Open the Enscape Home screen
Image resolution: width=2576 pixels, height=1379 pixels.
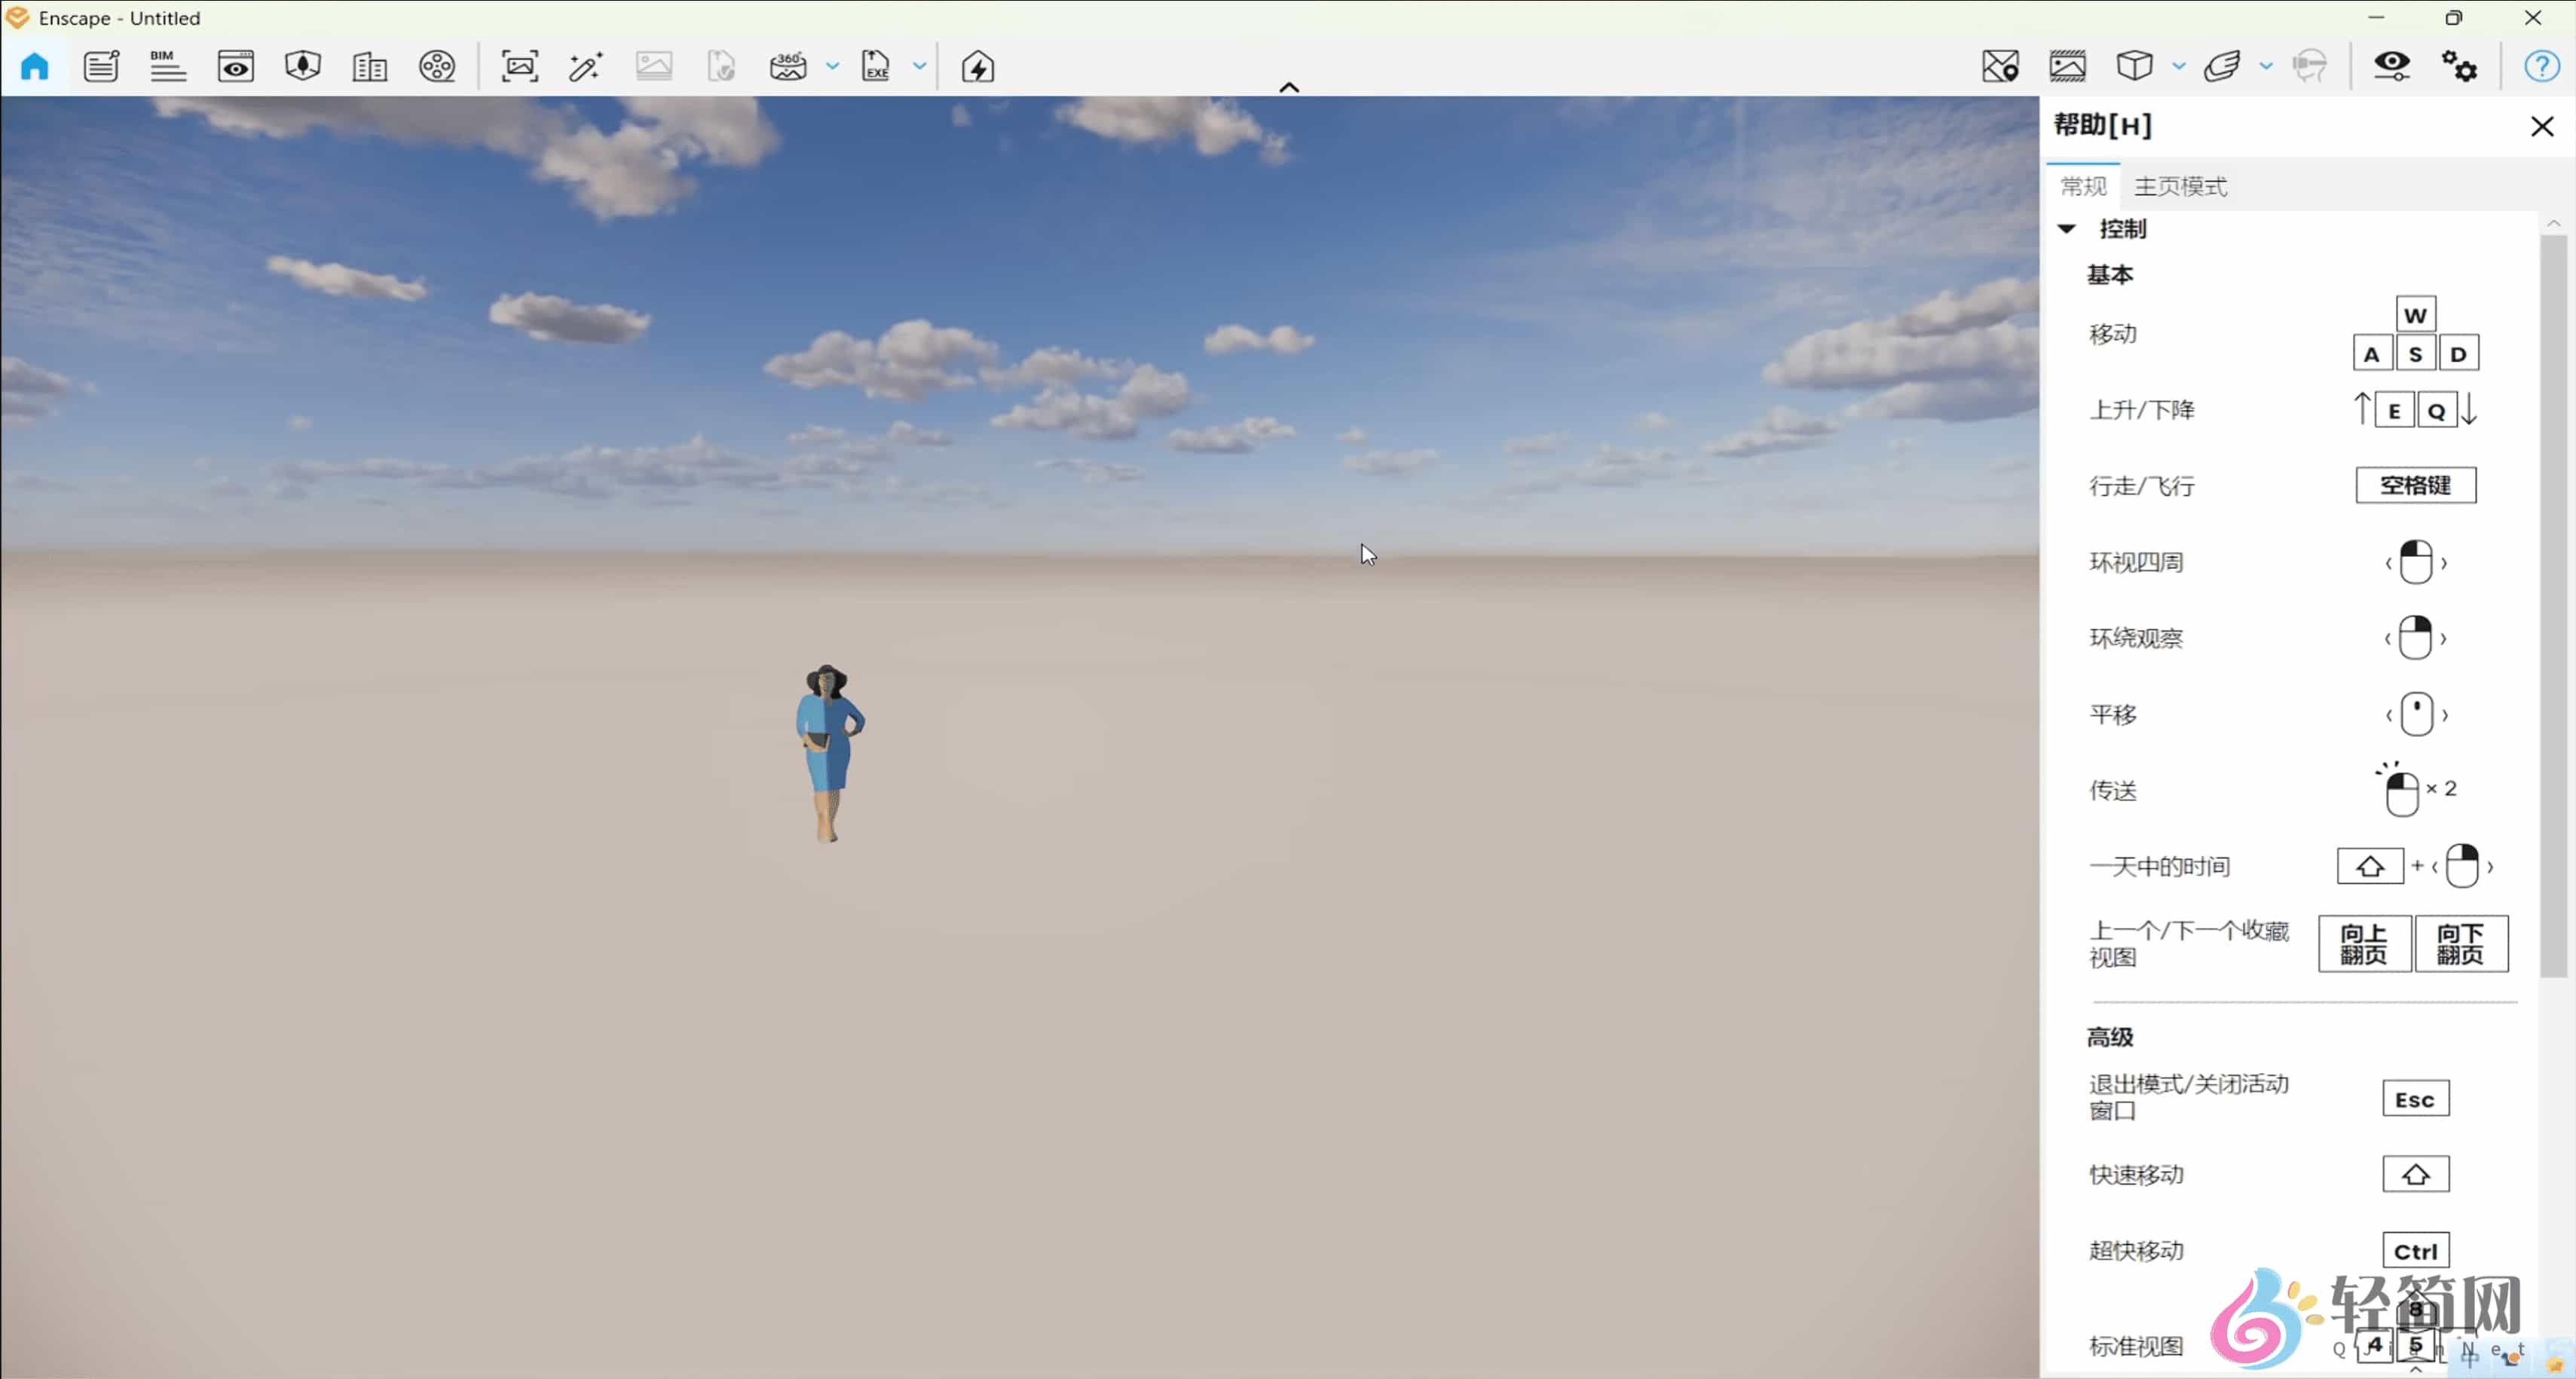[34, 66]
